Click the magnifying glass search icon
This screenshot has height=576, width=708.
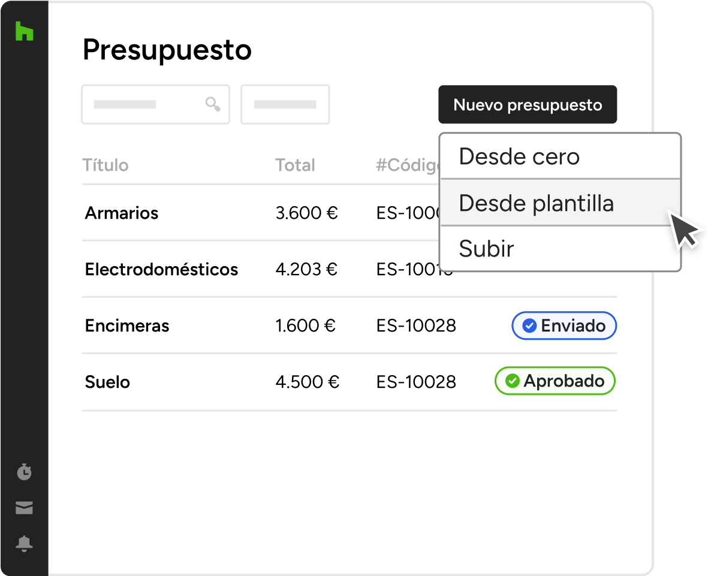click(213, 104)
